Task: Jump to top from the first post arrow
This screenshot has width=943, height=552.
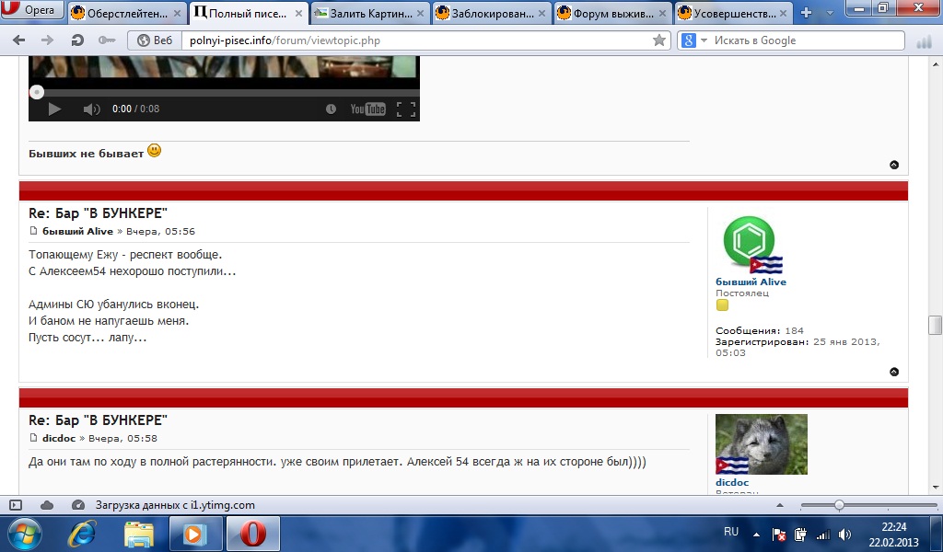Action: point(894,165)
